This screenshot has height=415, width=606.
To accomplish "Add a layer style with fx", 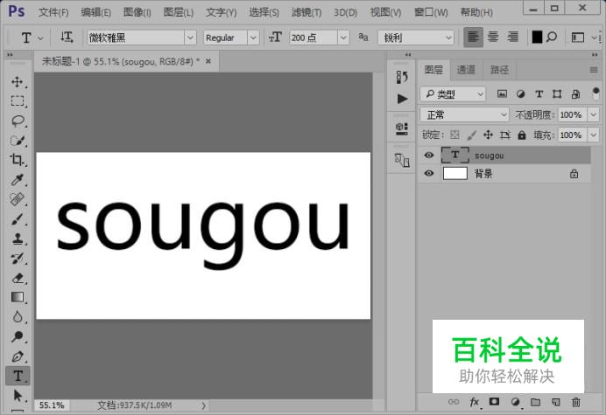I will click(475, 402).
